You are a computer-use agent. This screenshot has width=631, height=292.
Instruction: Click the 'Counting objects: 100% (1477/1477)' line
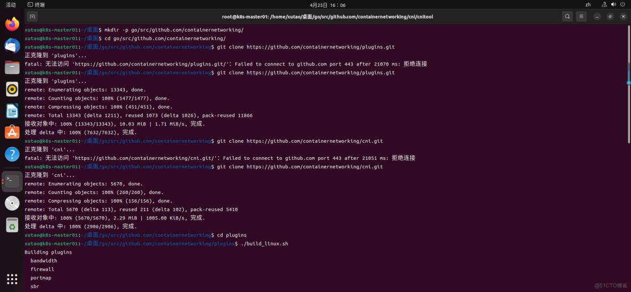pos(97,98)
